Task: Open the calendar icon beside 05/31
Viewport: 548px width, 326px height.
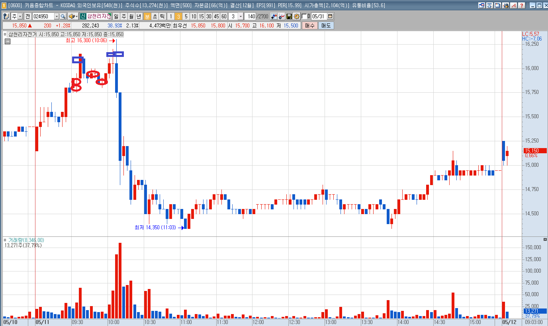Action: (x=330, y=16)
